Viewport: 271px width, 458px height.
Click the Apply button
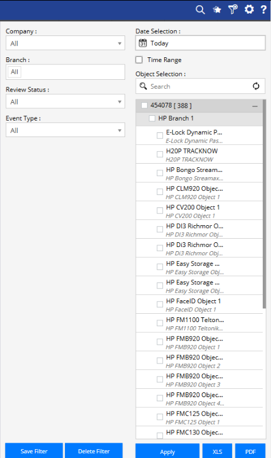168,451
